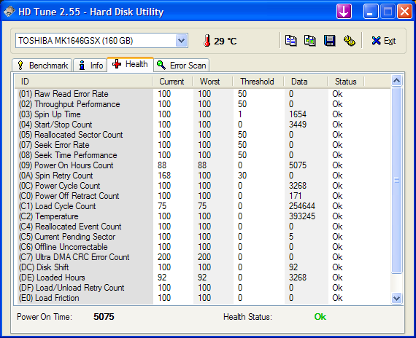416x338 pixels.
Task: Click the copy screenshot to clipboard icon
Action: (x=310, y=41)
